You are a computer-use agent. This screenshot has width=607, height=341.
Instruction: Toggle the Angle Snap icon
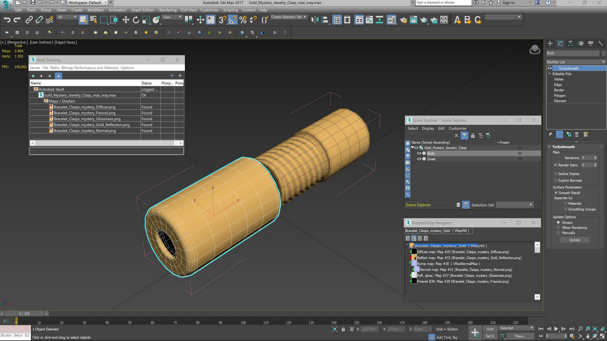tap(233, 20)
